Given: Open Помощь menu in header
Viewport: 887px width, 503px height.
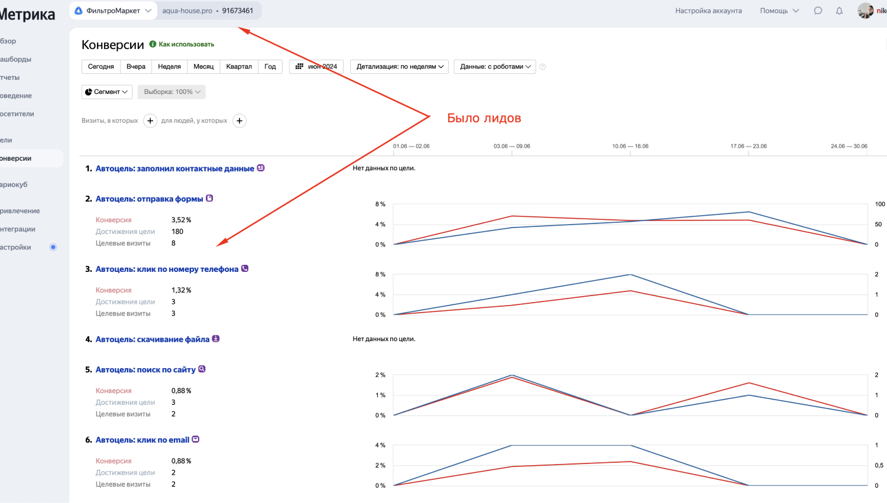Looking at the screenshot, I should tap(779, 11).
